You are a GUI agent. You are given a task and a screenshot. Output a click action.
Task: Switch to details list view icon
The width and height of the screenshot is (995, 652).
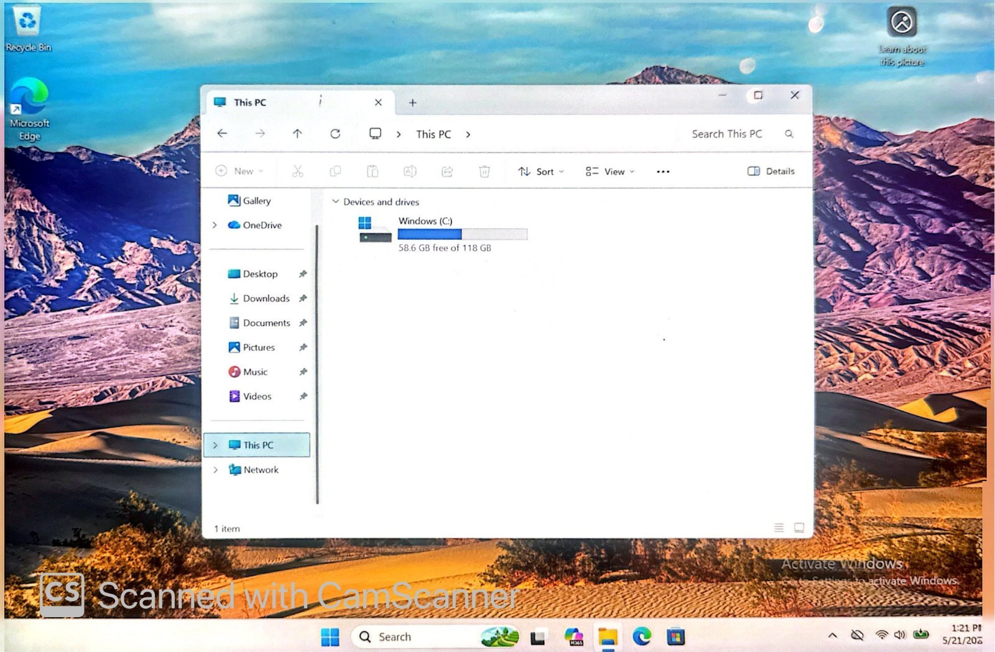(x=779, y=528)
